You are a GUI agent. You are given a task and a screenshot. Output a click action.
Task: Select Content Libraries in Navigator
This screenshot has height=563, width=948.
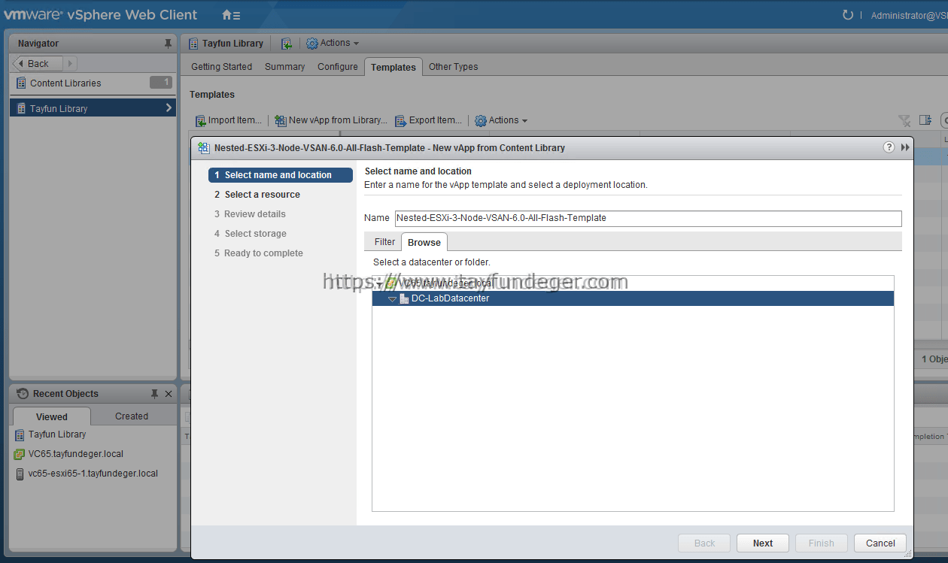pyautogui.click(x=93, y=83)
